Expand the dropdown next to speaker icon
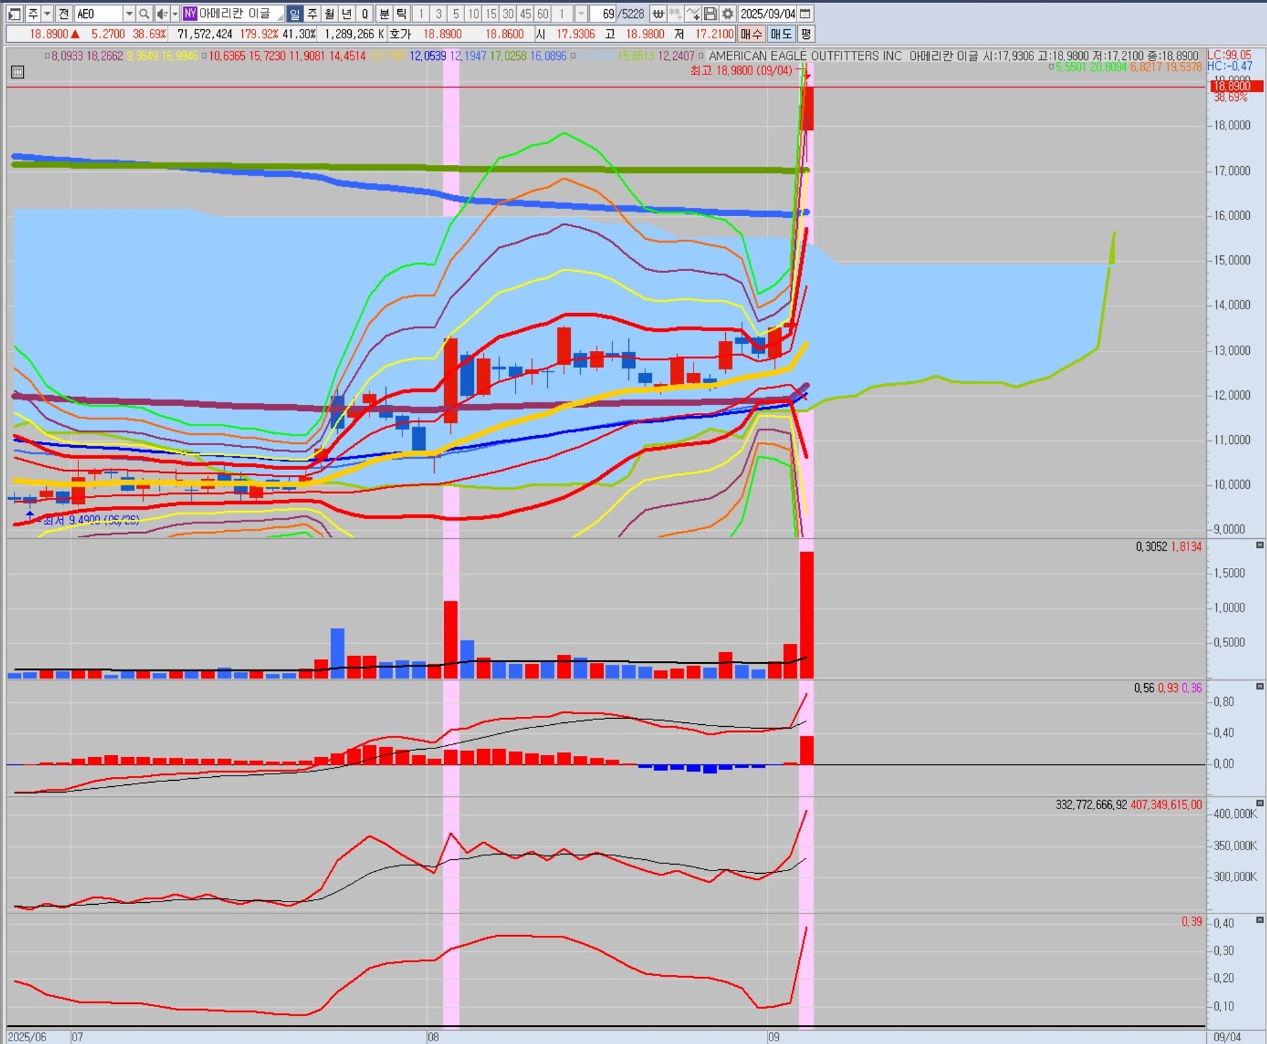Screen dimensions: 1267x1044 [175, 13]
